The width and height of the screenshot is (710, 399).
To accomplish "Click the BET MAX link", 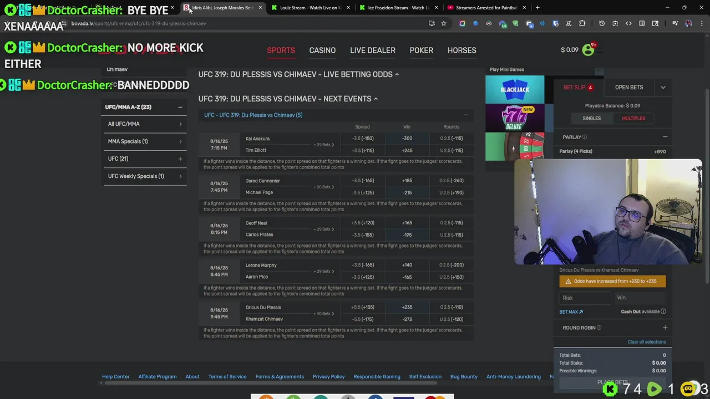I will [x=571, y=312].
